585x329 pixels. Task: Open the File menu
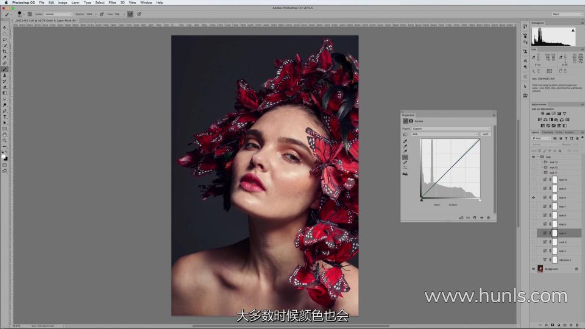(41, 2)
